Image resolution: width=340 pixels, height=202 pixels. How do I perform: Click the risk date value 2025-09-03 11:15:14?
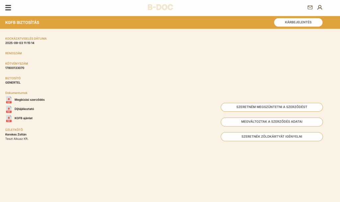tap(20, 43)
